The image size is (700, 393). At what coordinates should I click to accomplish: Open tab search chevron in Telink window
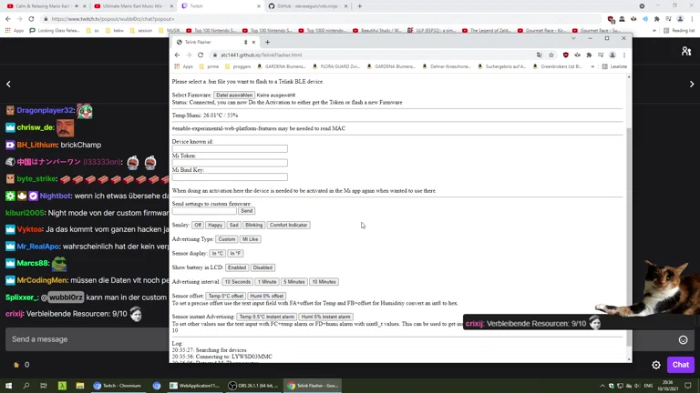[573, 39]
